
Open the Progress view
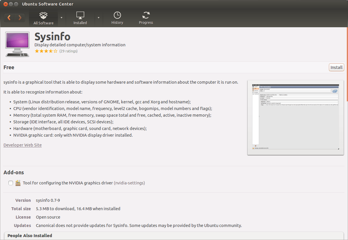pos(146,18)
